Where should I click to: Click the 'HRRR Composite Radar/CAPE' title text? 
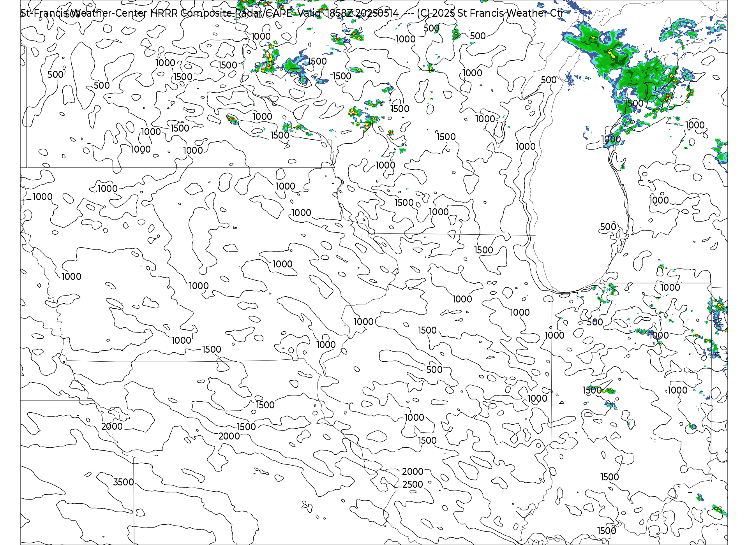(x=221, y=13)
